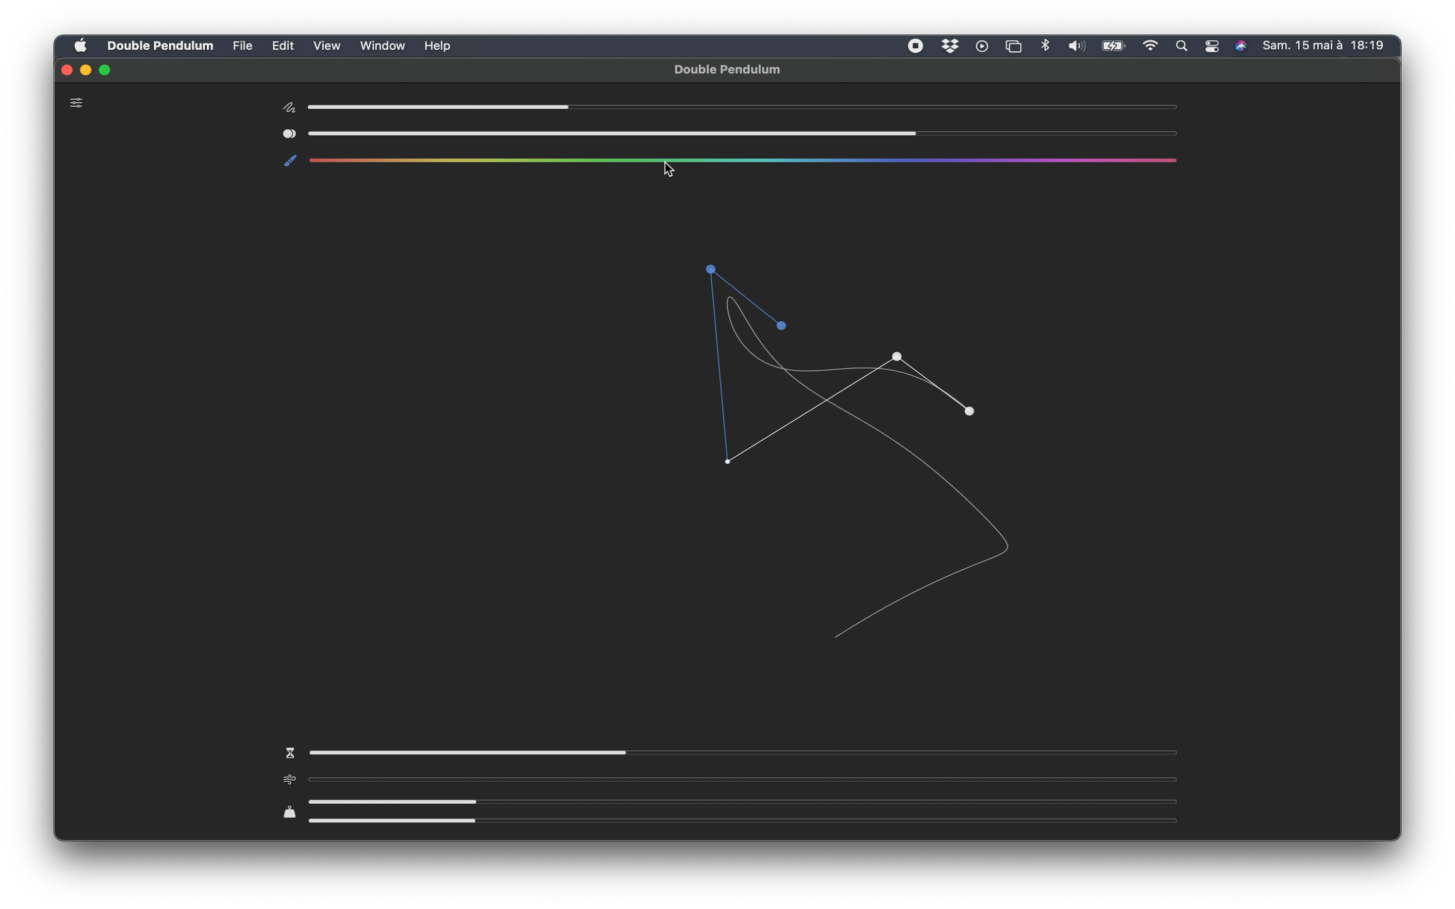Click the wind friction icon
This screenshot has height=909, width=1455.
click(289, 779)
